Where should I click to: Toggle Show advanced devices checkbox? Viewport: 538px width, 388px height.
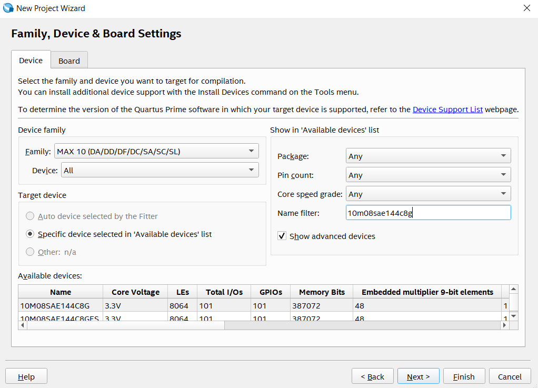(x=282, y=236)
